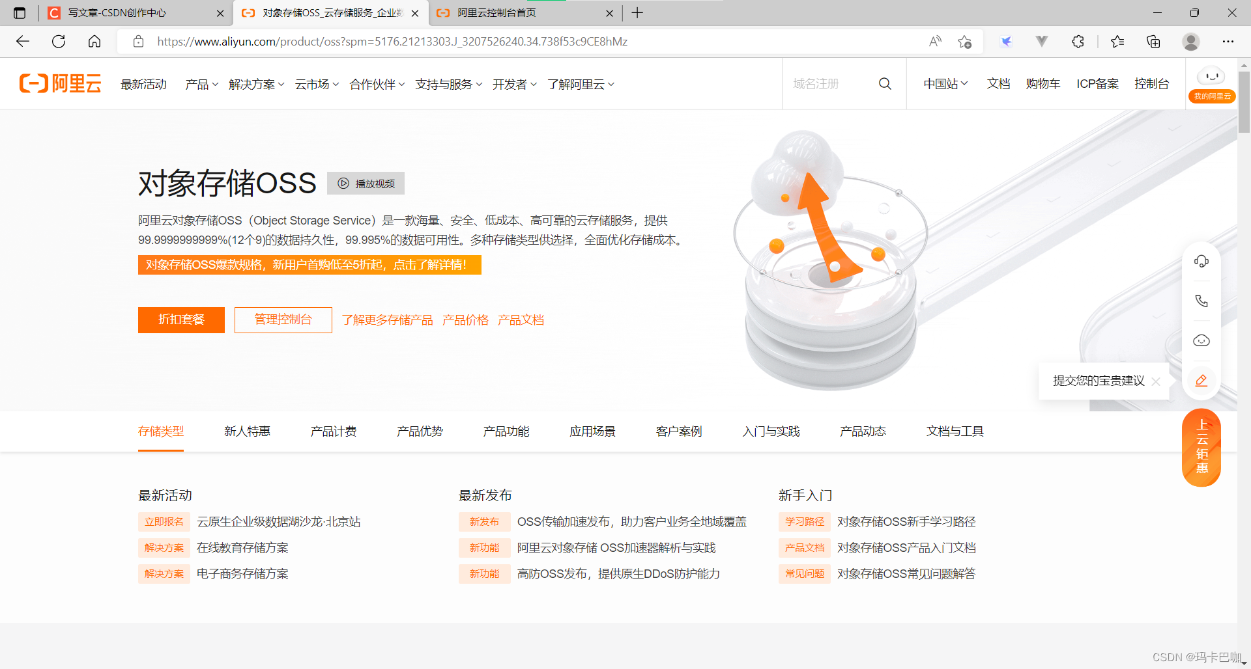This screenshot has width=1251, height=669.
Task: Open the online customer service headset icon
Action: click(x=1201, y=261)
